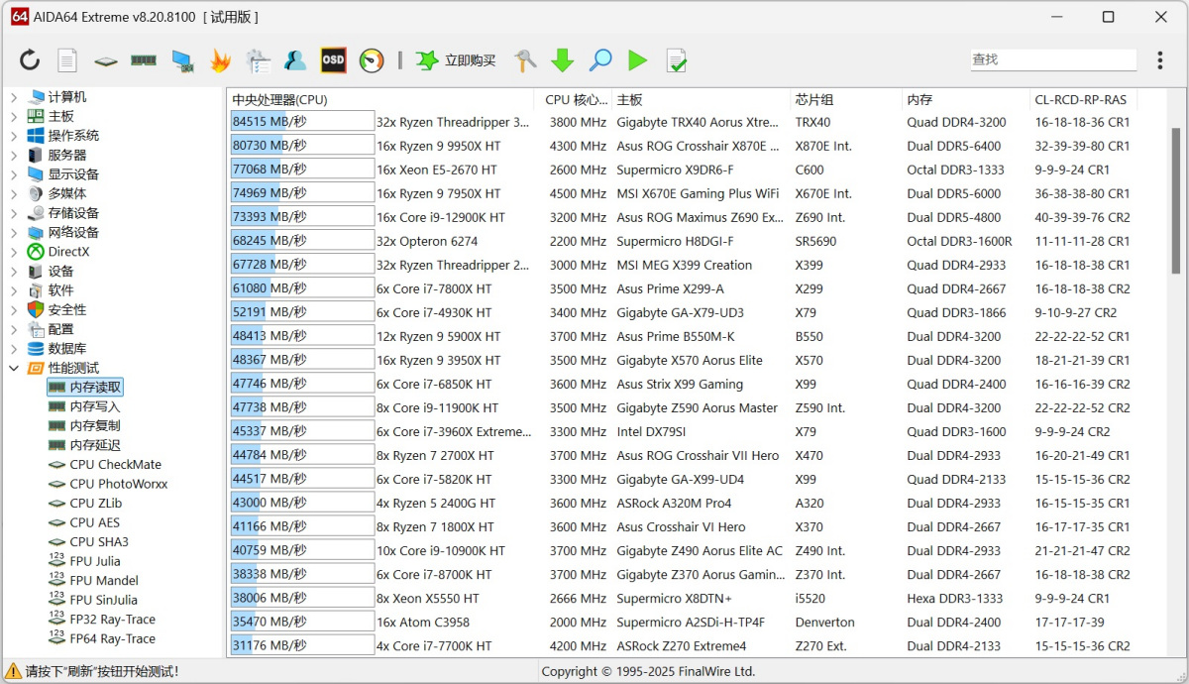Select CPU PhotoWorxx benchmark item
The width and height of the screenshot is (1189, 684).
click(x=118, y=484)
